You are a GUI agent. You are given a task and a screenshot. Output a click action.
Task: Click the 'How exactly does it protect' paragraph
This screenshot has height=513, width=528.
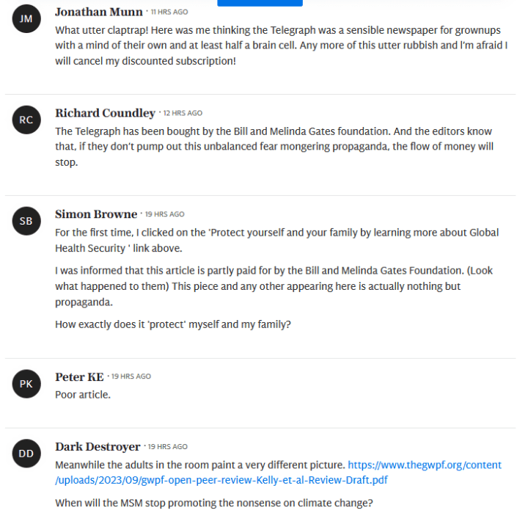pos(173,324)
